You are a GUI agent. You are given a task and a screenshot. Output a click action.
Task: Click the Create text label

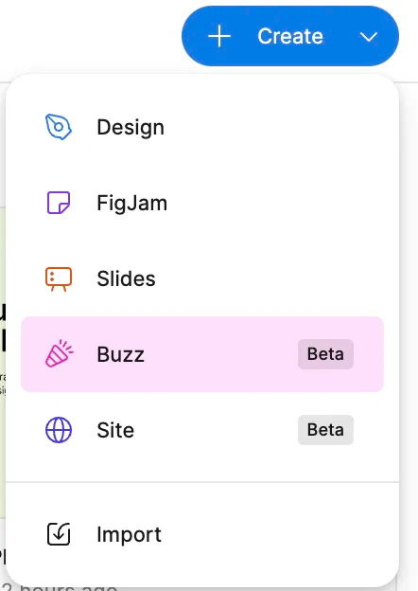click(x=290, y=37)
